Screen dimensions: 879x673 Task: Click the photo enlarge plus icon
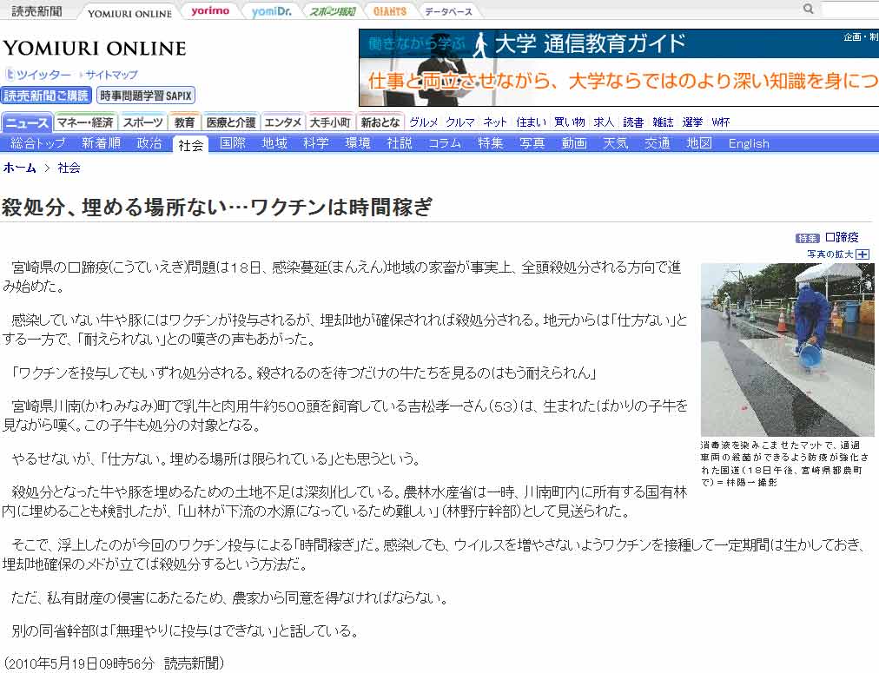pos(862,254)
